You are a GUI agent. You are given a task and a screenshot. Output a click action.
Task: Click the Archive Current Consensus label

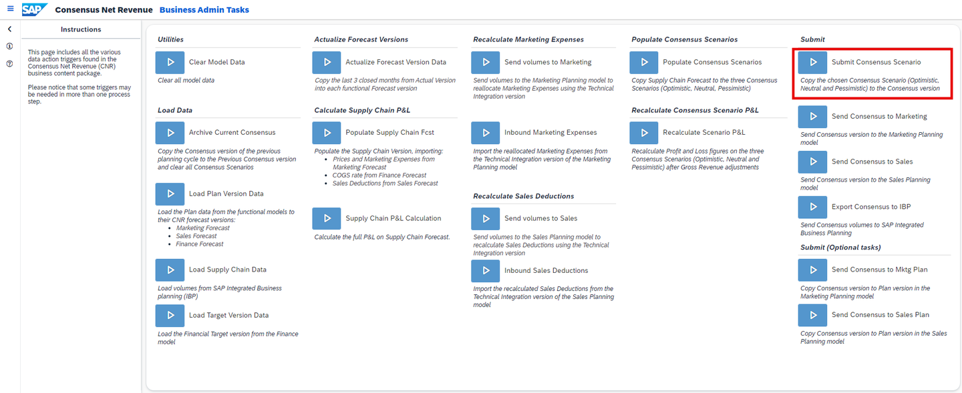click(x=232, y=133)
